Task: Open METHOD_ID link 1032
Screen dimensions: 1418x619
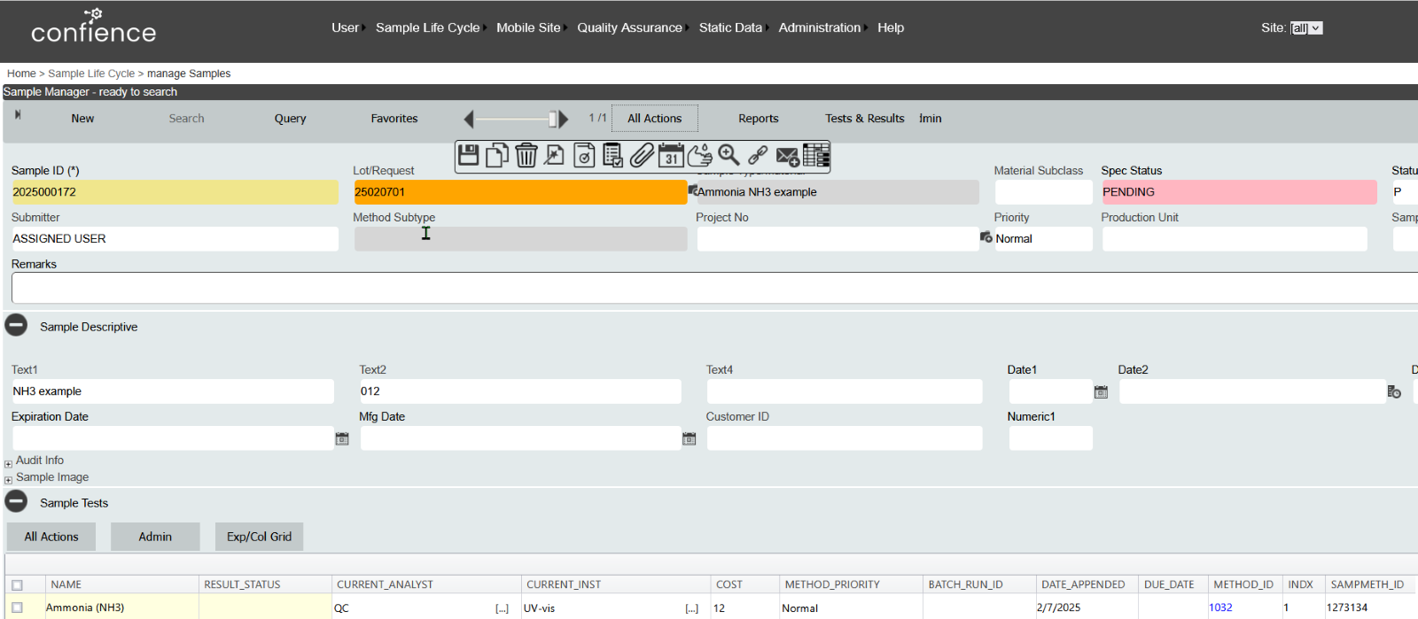Action: 1220,607
